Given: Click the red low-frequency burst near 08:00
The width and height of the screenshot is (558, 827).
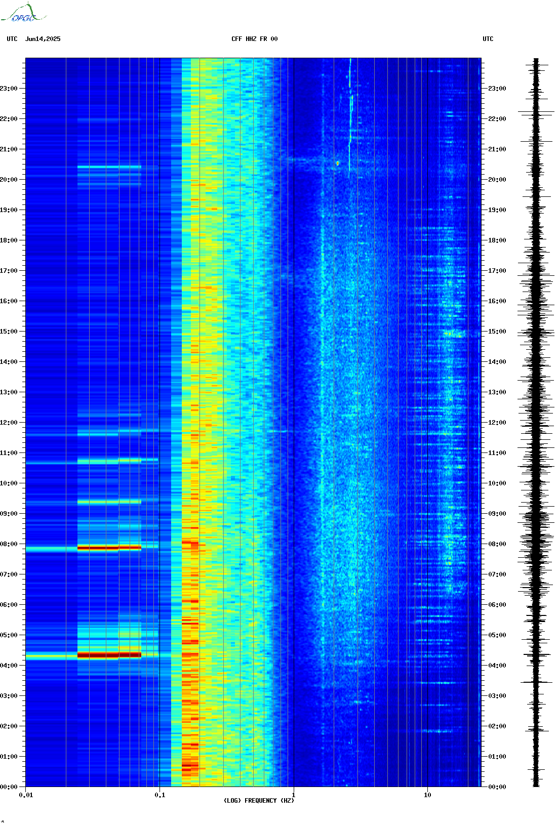Looking at the screenshot, I should click(x=109, y=548).
